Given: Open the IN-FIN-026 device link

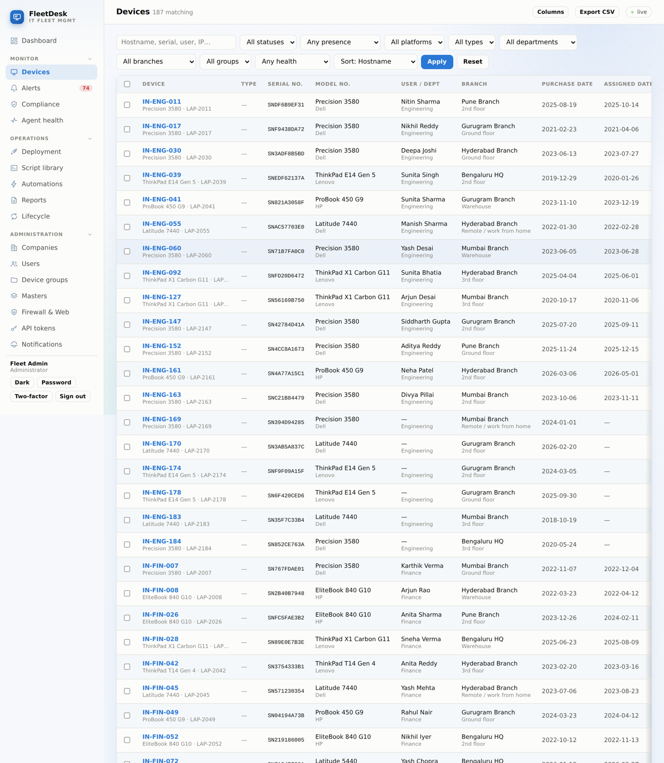Looking at the screenshot, I should tap(160, 615).
